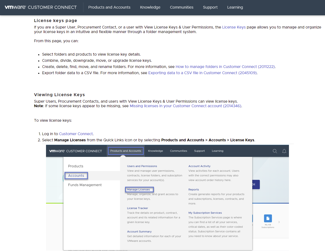The height and width of the screenshot is (252, 325).
Task: Click Account Activity in embedded menu
Action: (x=199, y=166)
